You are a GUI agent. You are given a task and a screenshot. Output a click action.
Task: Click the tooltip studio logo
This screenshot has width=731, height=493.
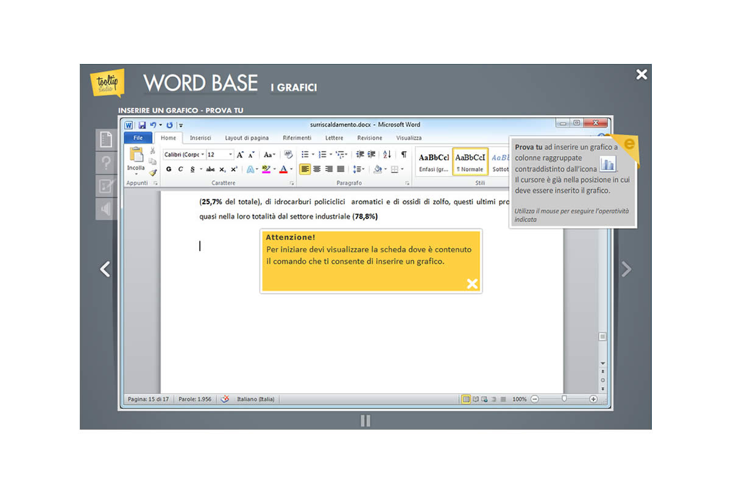point(107,82)
